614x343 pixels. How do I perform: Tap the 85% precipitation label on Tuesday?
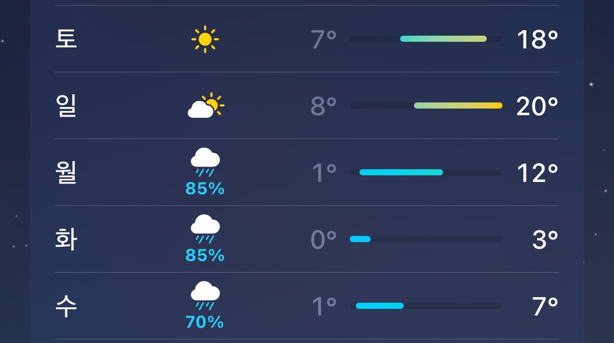(x=205, y=255)
